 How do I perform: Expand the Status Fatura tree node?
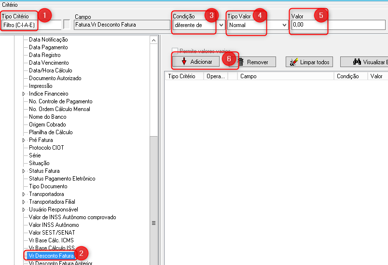coord(24,171)
